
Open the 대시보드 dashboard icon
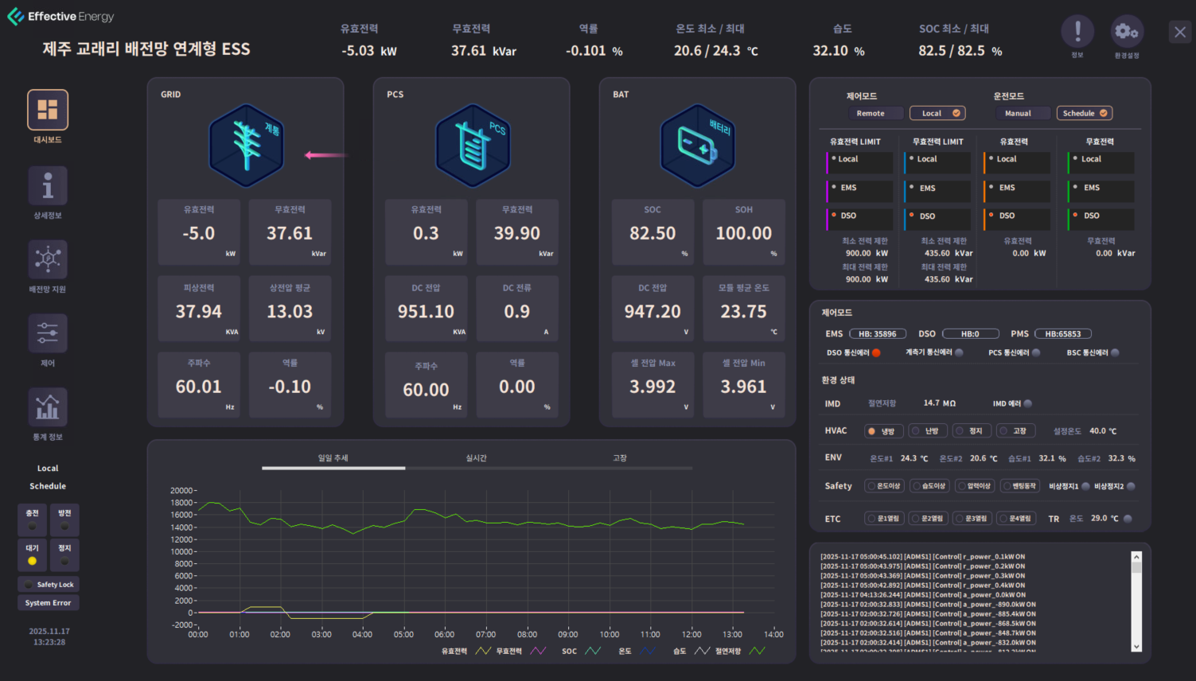click(x=48, y=110)
